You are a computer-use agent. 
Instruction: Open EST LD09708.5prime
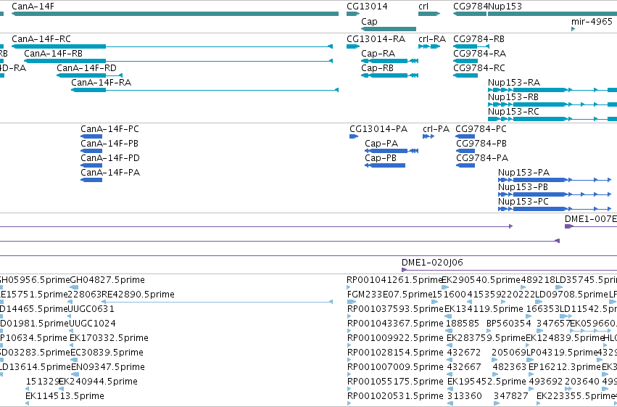click(539, 302)
